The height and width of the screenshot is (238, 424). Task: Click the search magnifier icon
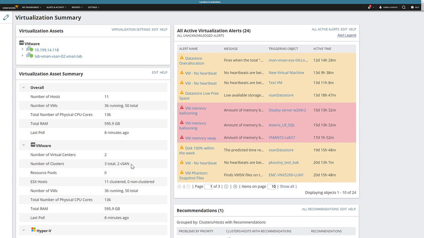tap(404, 7)
